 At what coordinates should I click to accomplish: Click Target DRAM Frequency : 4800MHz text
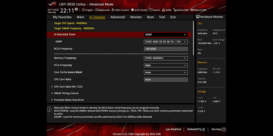tap(74, 28)
